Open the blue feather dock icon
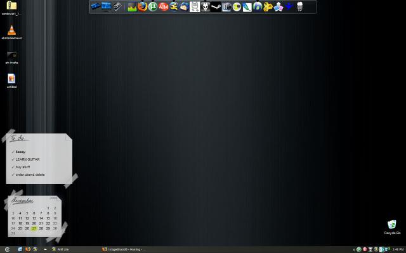Viewport: 406px width, 253px height. 247,7
